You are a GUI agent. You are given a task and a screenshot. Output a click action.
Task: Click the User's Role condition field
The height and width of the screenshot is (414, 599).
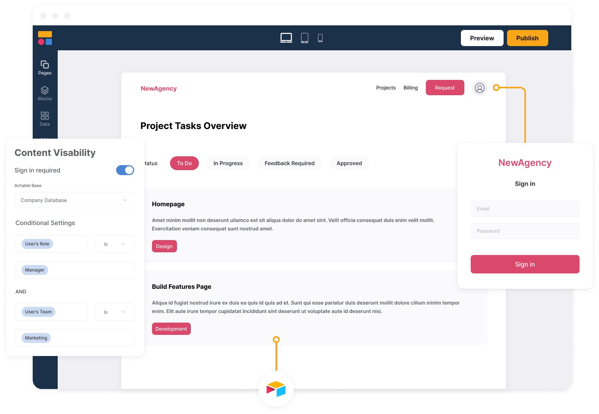point(51,244)
